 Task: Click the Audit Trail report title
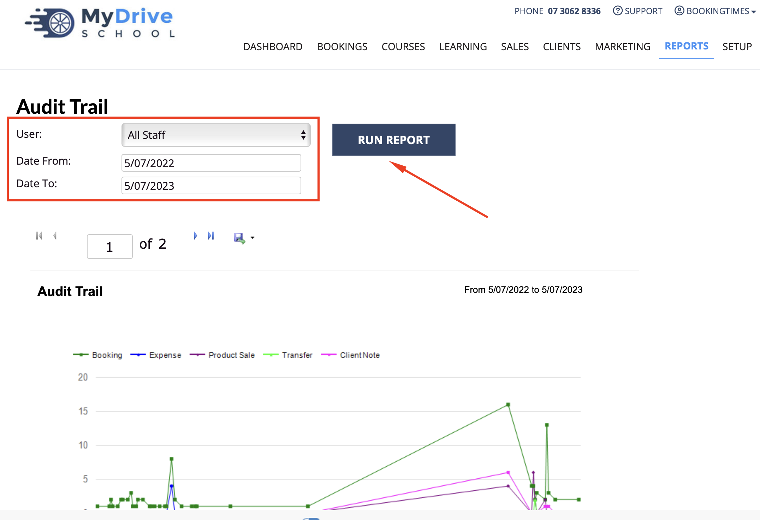coord(70,291)
